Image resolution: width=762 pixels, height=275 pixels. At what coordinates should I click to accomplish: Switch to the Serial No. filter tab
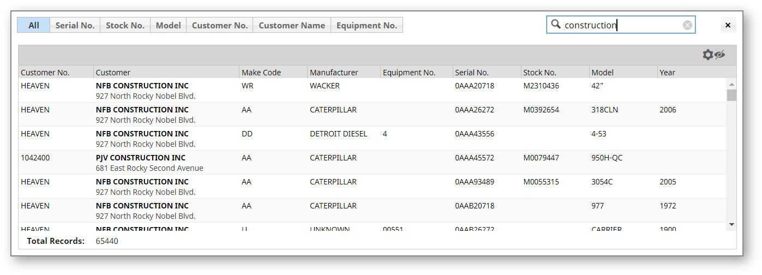click(x=75, y=25)
